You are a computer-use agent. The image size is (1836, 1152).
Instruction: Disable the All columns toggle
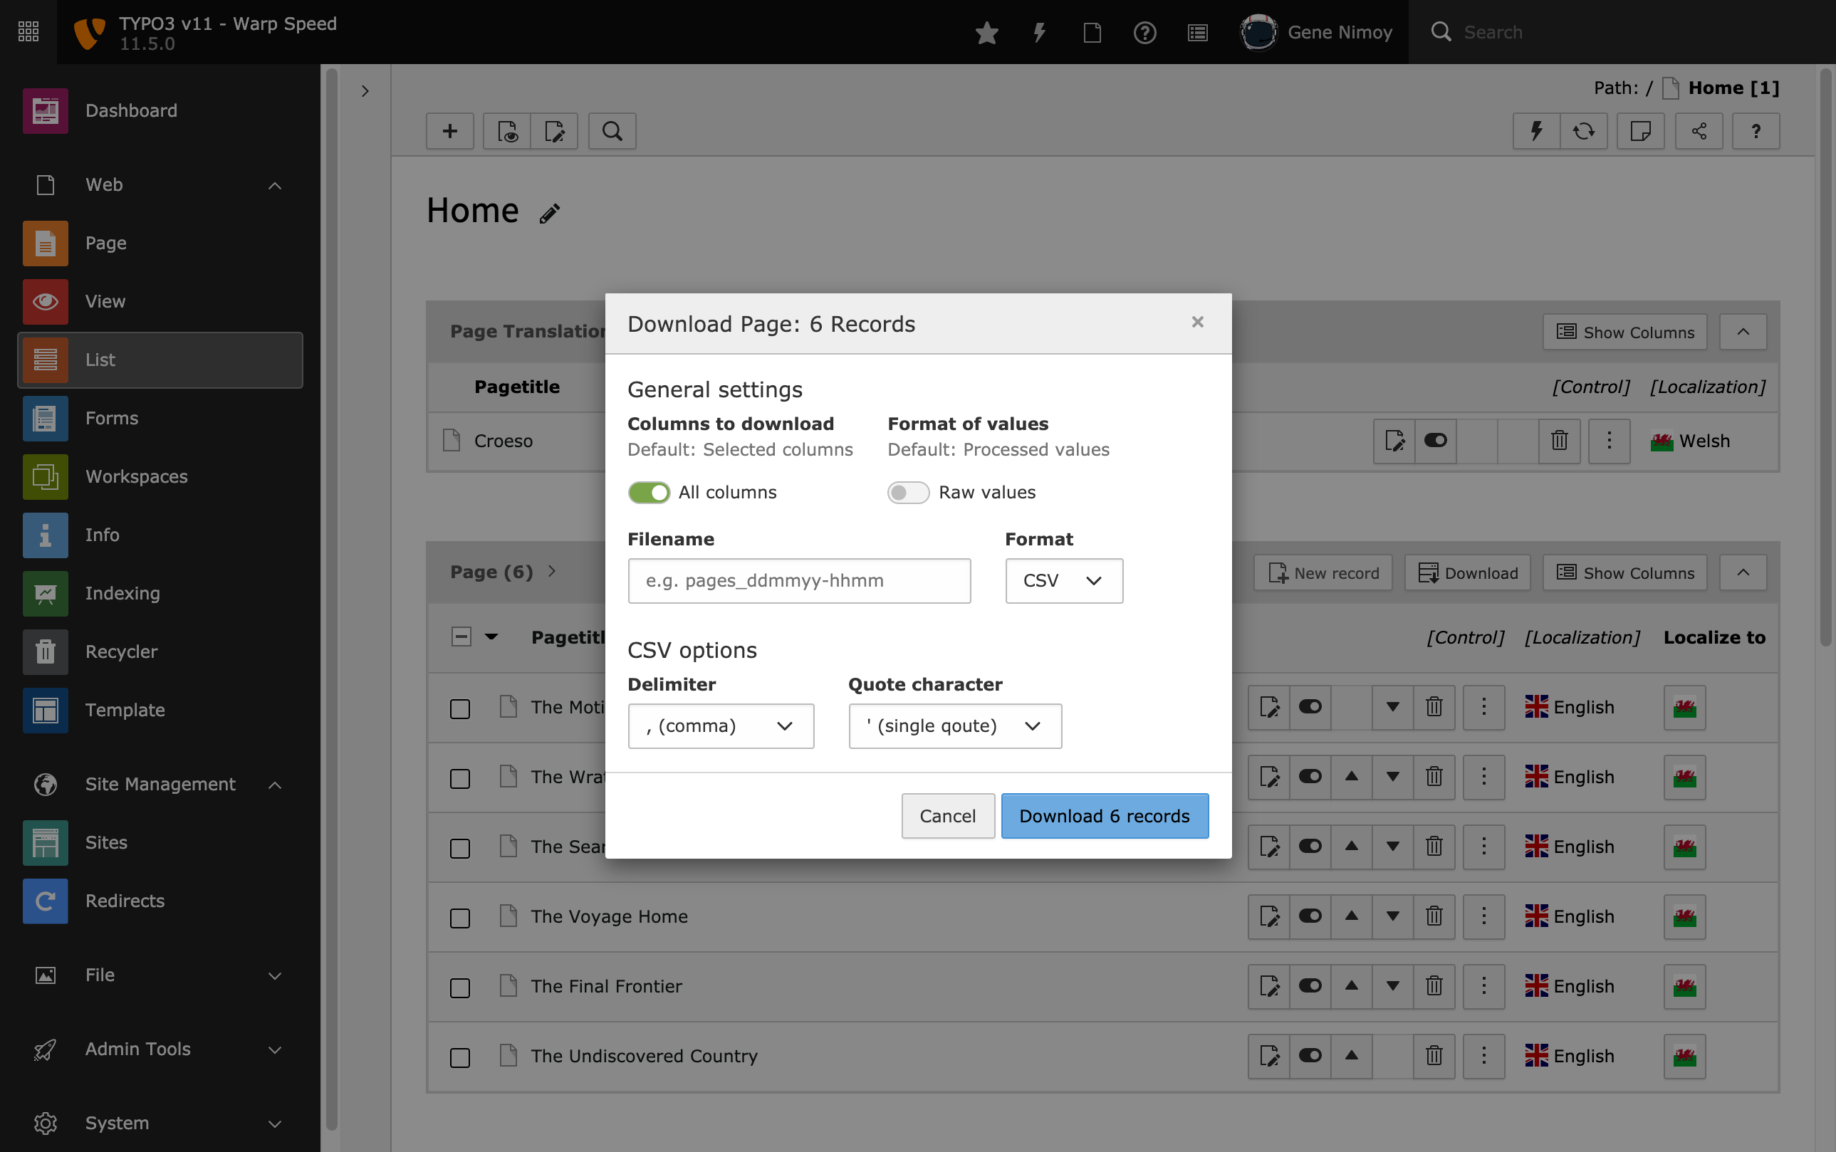point(649,492)
